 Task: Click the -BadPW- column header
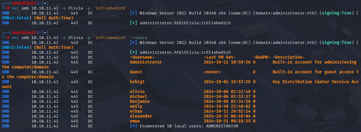262,57
